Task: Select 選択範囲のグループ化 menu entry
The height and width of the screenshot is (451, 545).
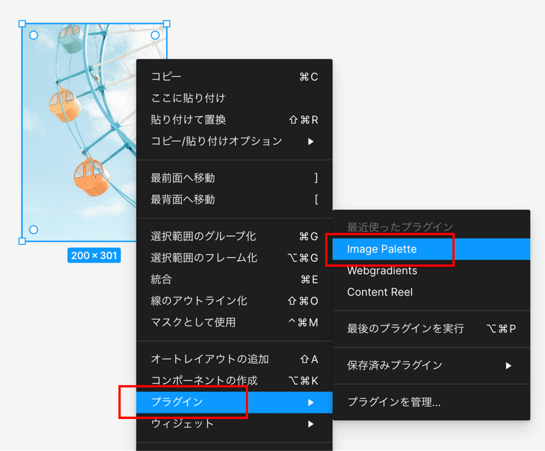Action: pos(234,236)
